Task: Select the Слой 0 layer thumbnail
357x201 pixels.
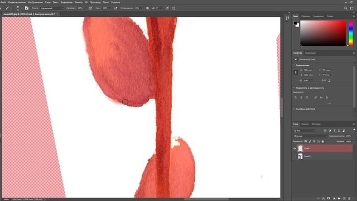Action: pyautogui.click(x=300, y=156)
